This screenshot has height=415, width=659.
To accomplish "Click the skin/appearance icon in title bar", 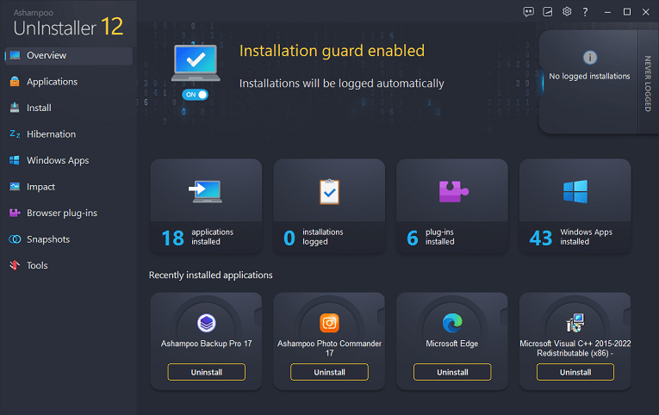I will coord(547,12).
